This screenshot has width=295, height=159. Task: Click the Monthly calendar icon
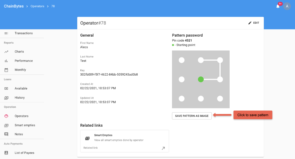[x=6, y=70]
